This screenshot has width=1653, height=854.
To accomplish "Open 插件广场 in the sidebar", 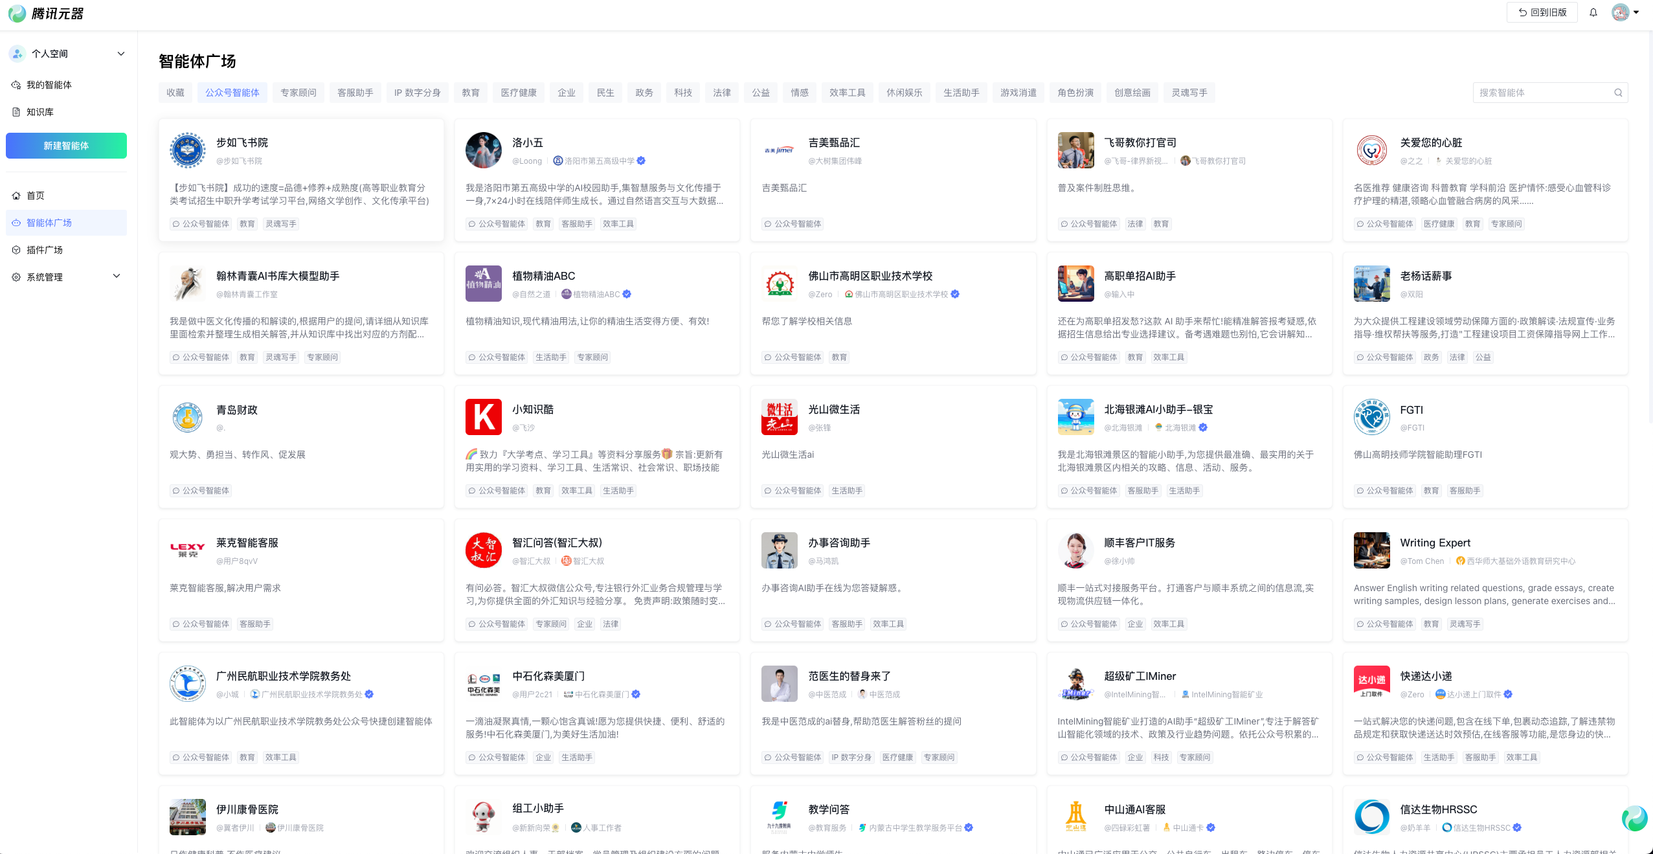I will 45,250.
